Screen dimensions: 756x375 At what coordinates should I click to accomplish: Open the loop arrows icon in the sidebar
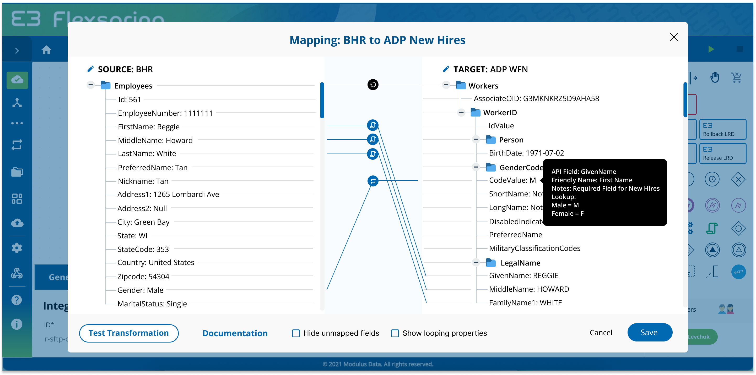tap(17, 145)
